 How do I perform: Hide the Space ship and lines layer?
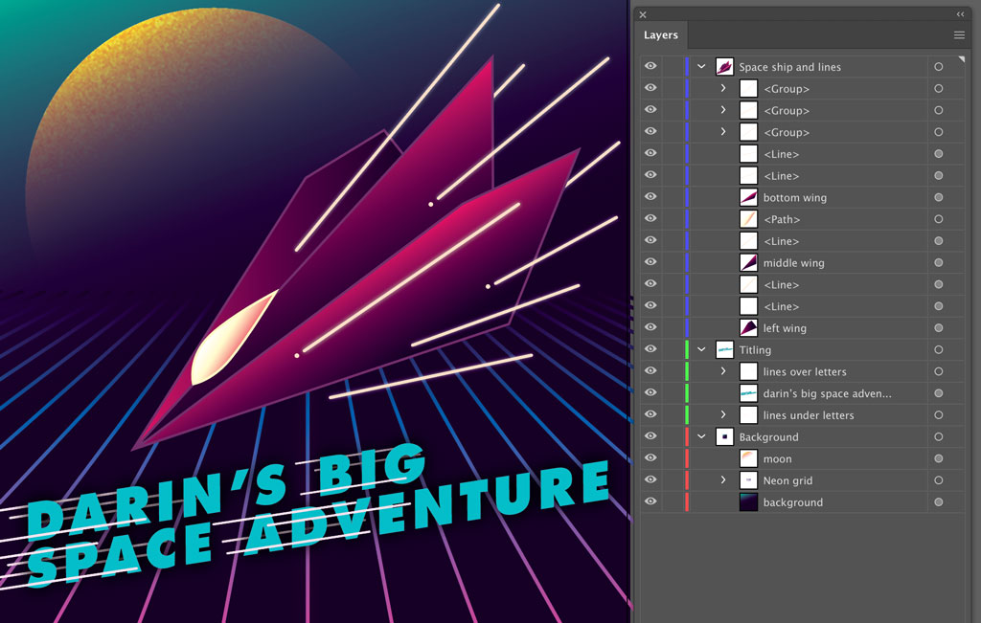click(650, 66)
